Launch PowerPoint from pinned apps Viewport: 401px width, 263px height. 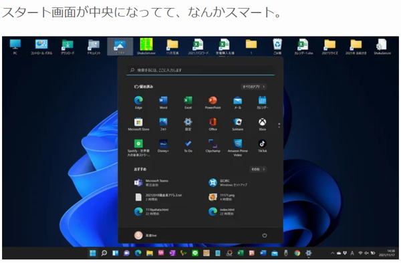pyautogui.click(x=213, y=102)
